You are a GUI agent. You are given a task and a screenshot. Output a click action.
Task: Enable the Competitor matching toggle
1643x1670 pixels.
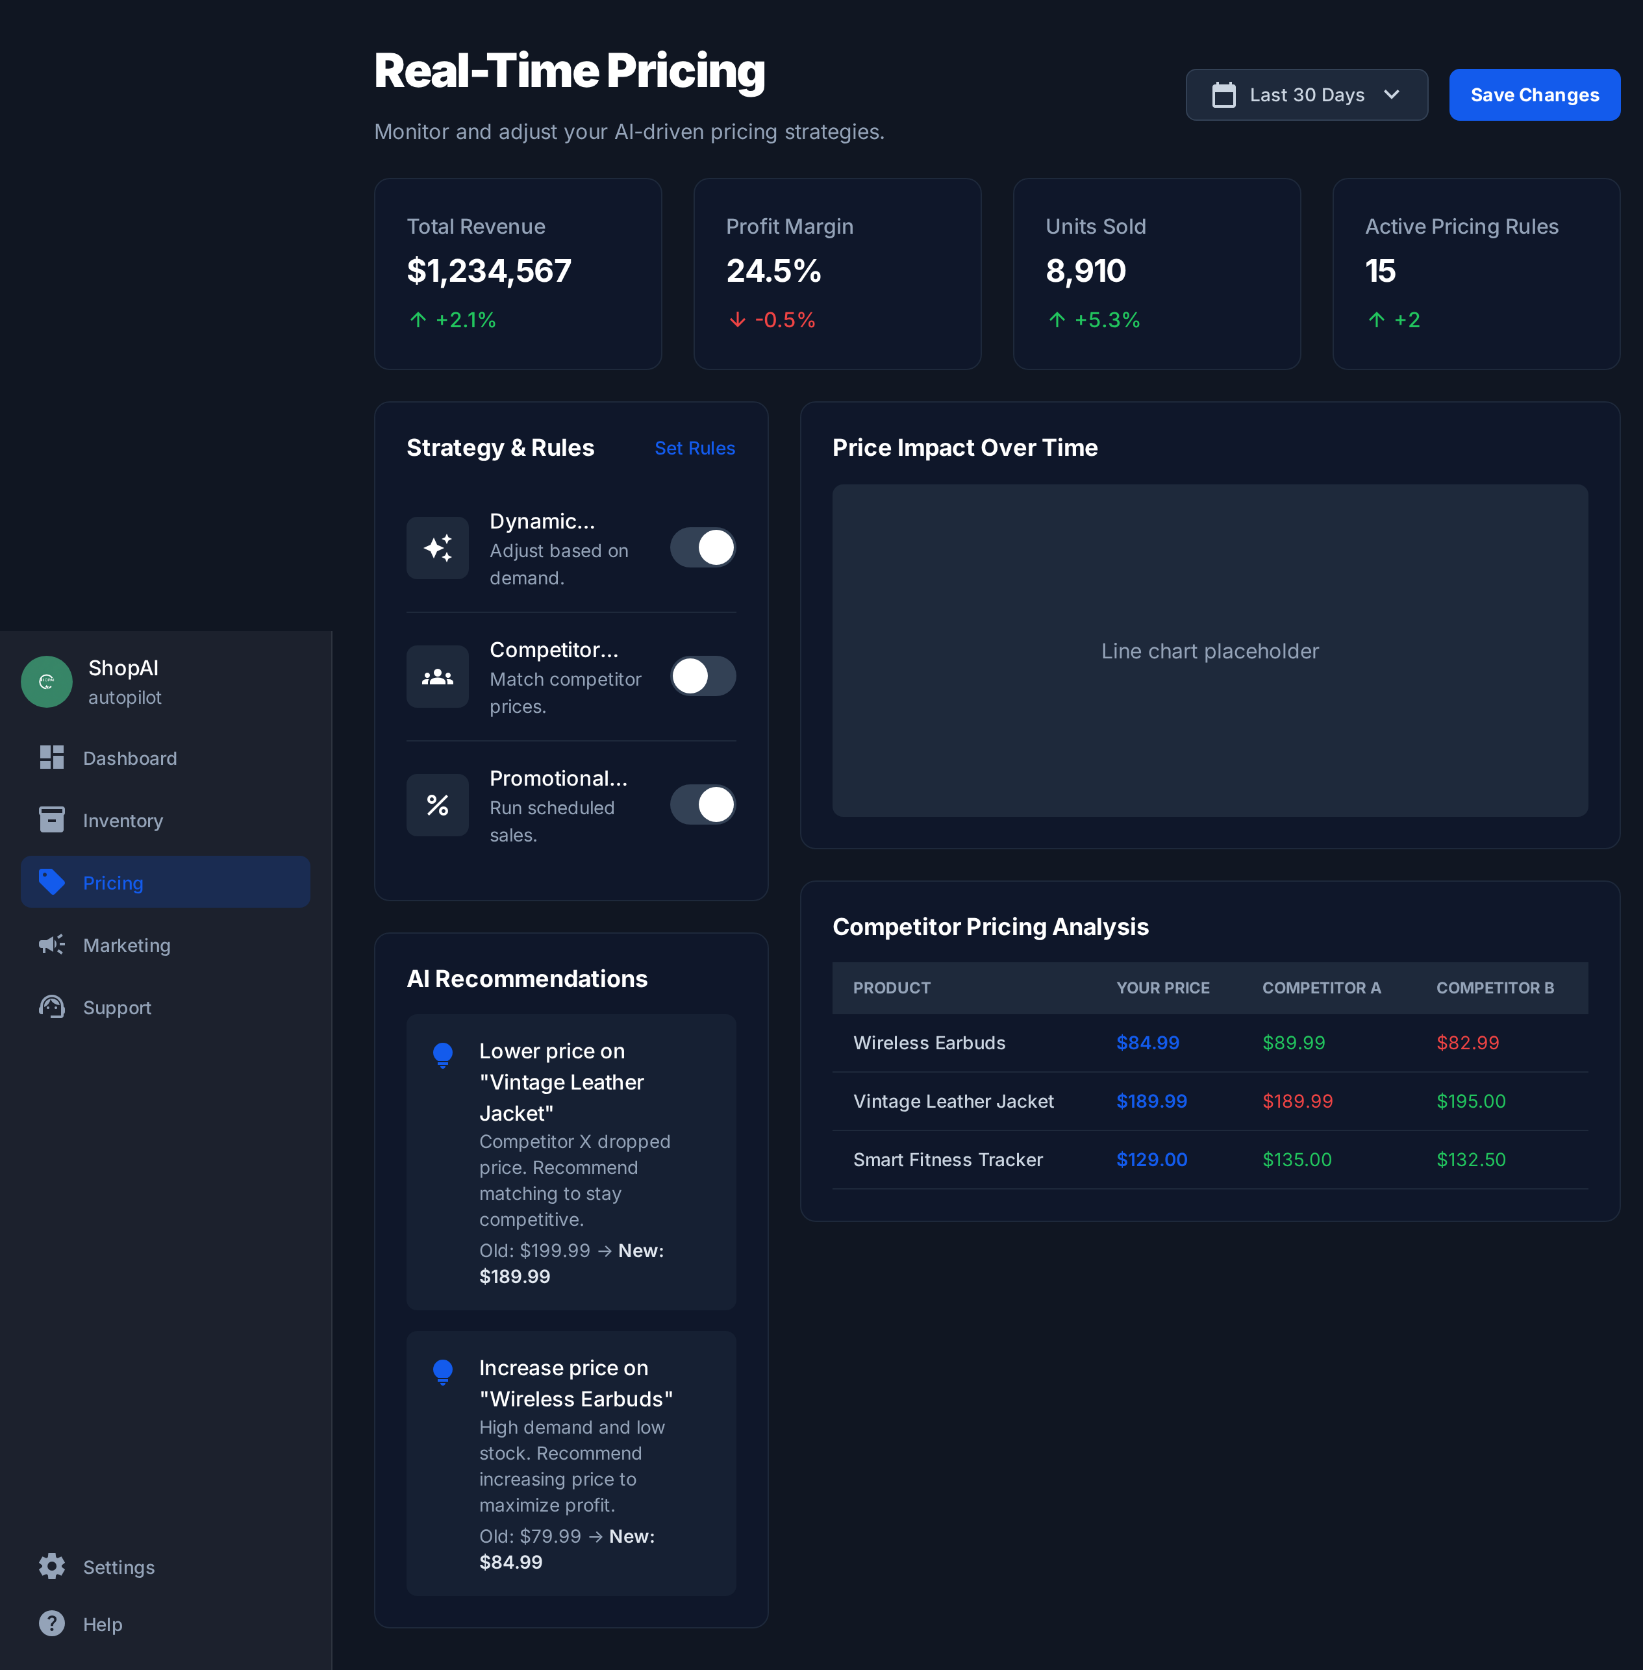[703, 677]
